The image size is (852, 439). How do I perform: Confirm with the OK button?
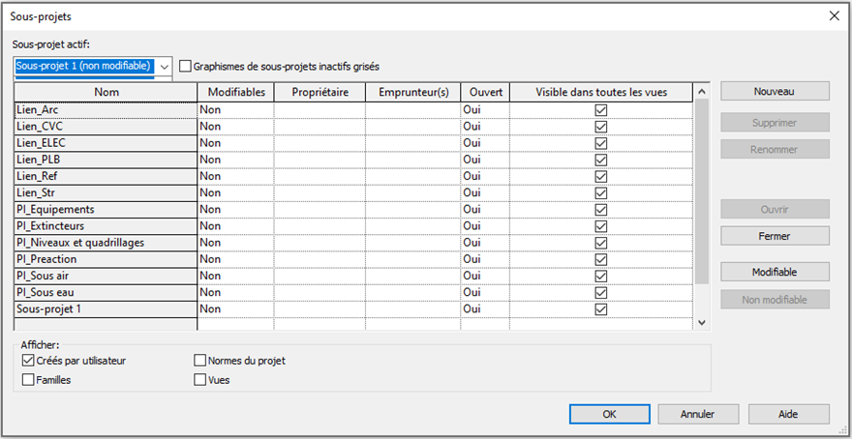click(609, 414)
